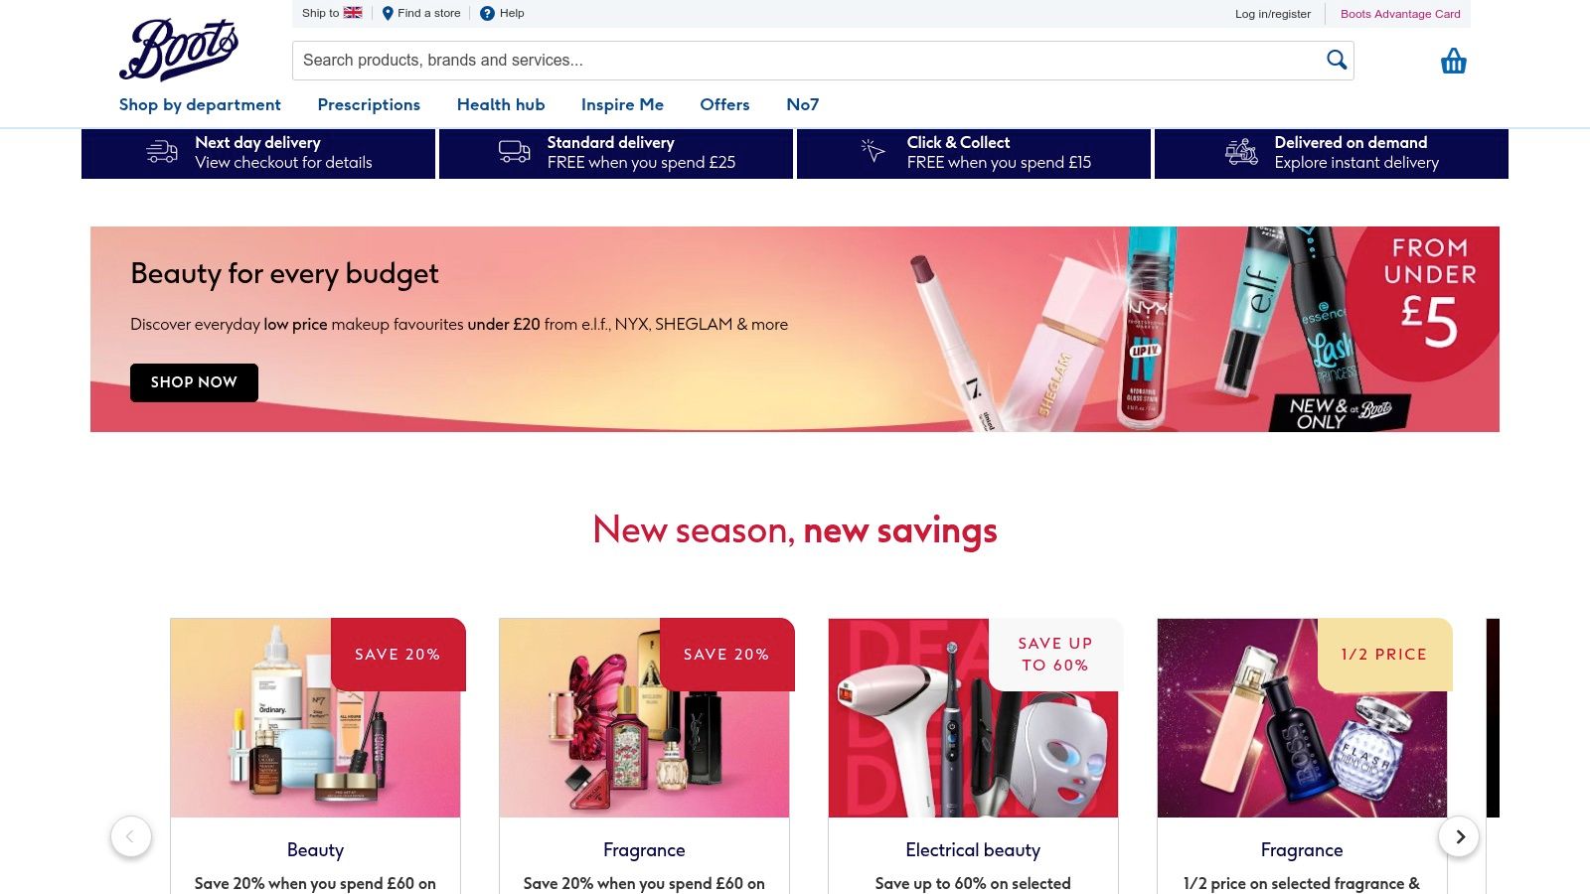Click the Click & Collect icon
The height and width of the screenshot is (894, 1590).
pyautogui.click(x=873, y=150)
